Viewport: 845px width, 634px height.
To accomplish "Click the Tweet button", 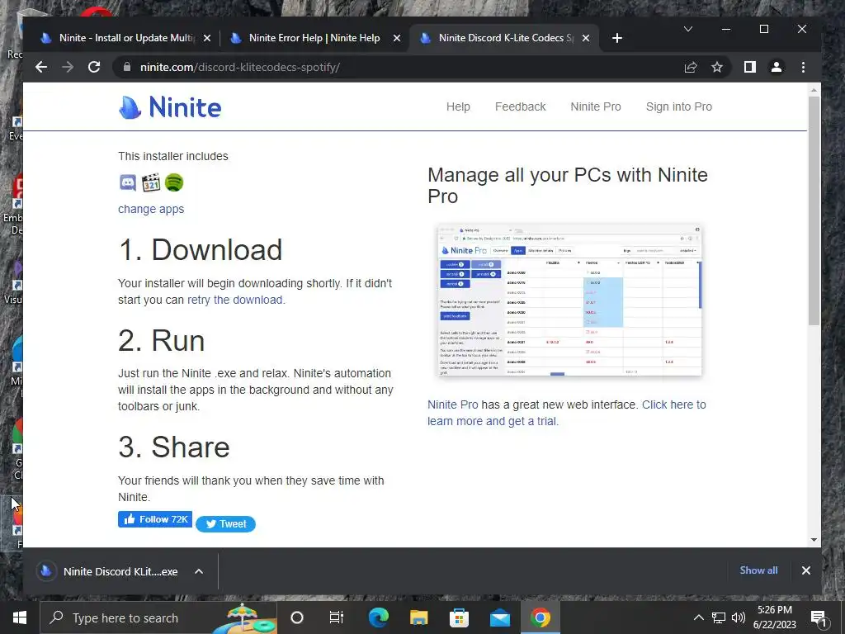I will [x=226, y=524].
